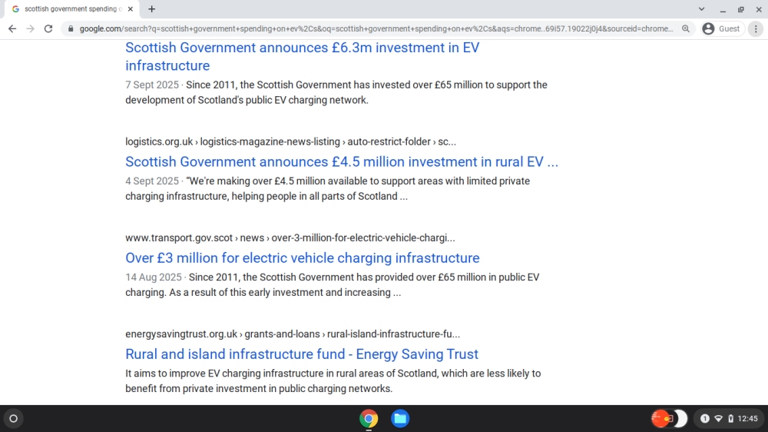Screen dimensions: 768x432
Task: Click the '7 Sept 2025' result snippet
Action: coord(336,92)
